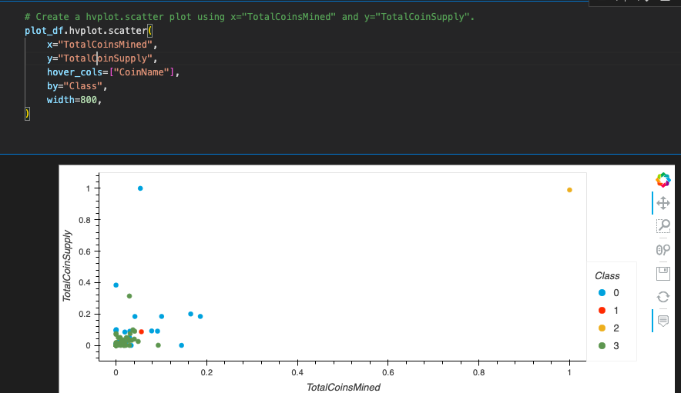Screen dimensions: 681x393
Task: Click the TotalCoinsMined x-axis title
Action: (x=344, y=388)
